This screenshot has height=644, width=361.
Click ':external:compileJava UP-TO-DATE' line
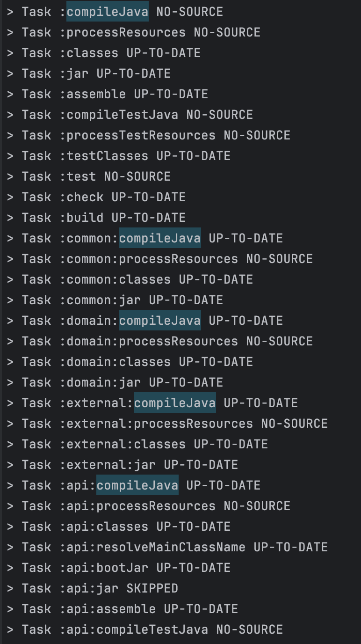[152, 403]
